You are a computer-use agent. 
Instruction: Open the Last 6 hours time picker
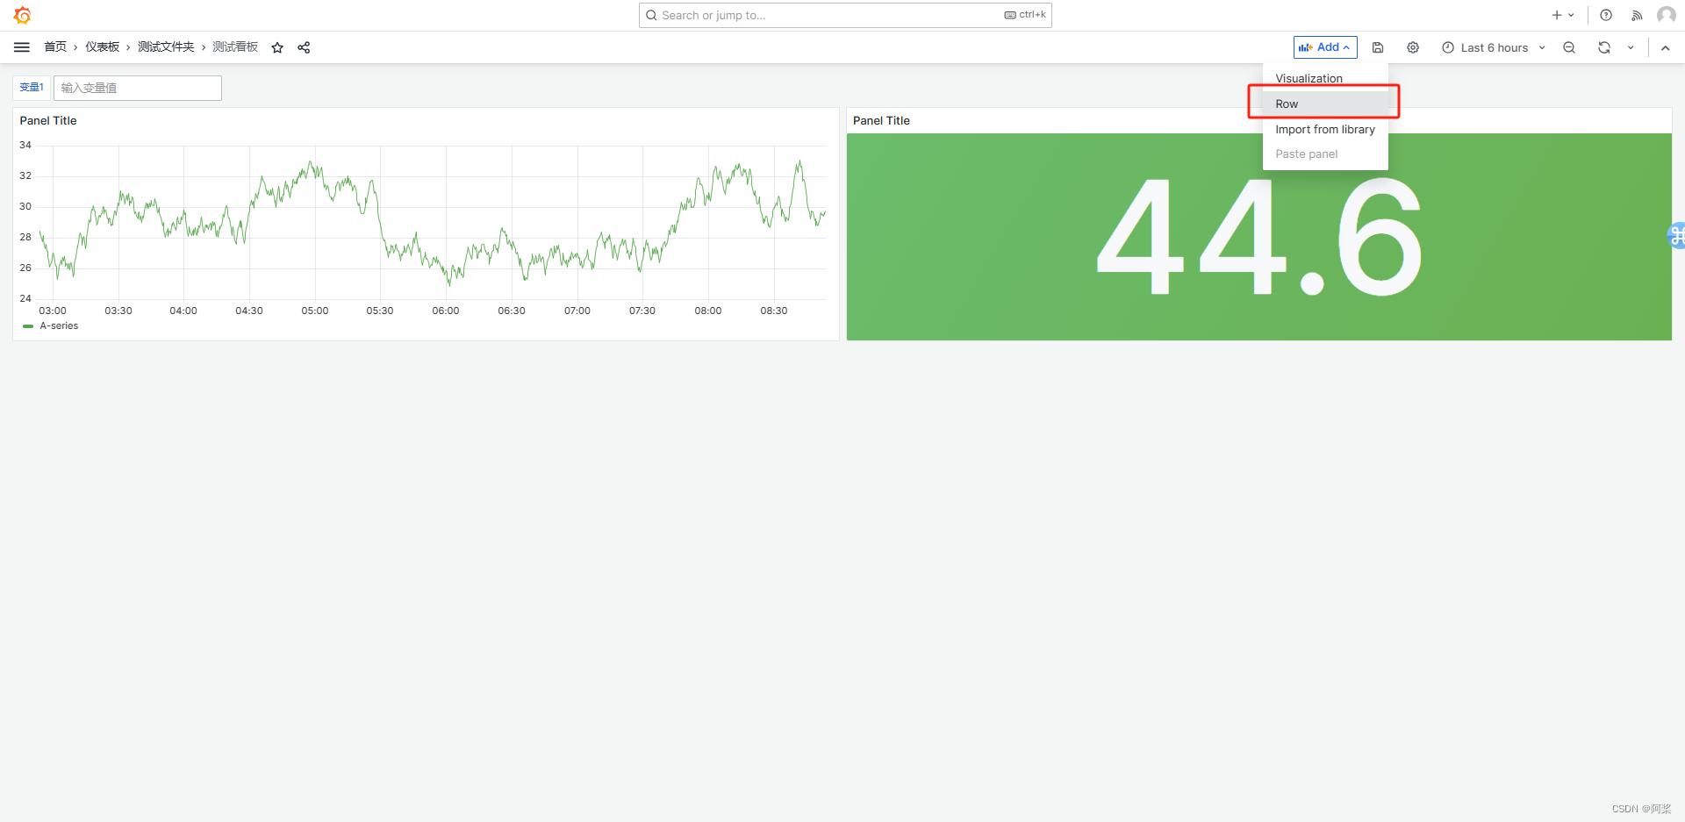coord(1494,47)
